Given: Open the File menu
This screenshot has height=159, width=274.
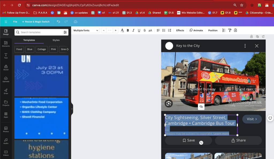Looking at the screenshot, I should (15, 22).
